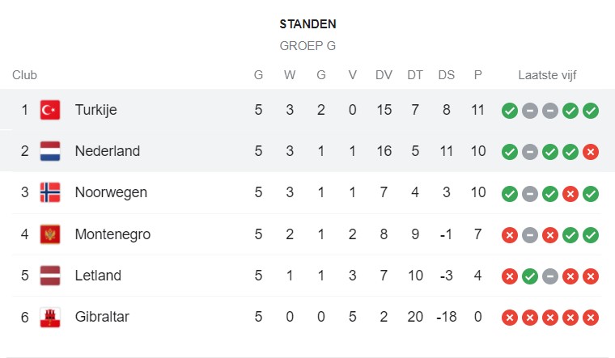
Task: Click Noorwegen's red loss icon in last five
Action: (570, 193)
